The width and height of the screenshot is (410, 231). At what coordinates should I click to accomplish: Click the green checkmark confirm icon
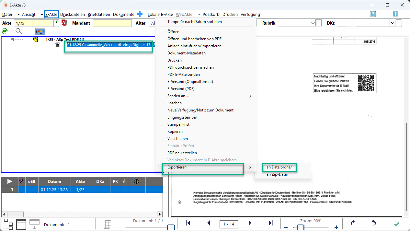[x=396, y=224]
